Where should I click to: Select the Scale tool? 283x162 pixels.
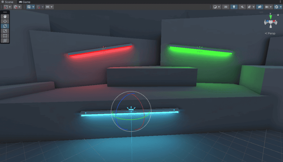pos(5,31)
